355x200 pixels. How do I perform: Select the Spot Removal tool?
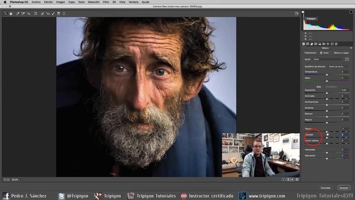[x=42, y=13]
